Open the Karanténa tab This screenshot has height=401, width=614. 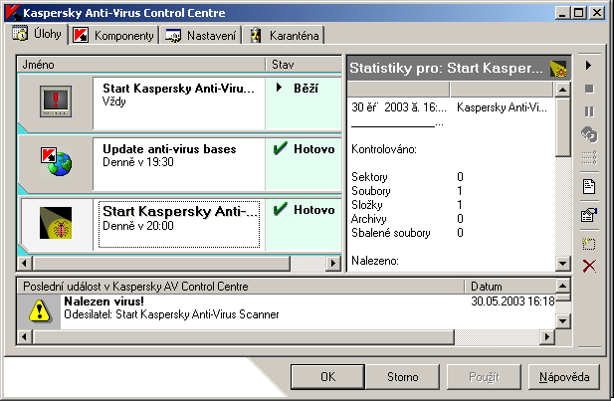coord(284,36)
